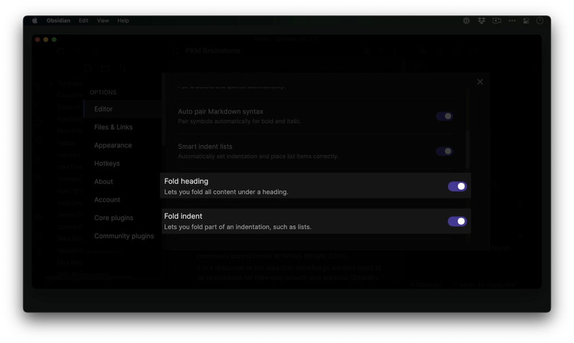Click the 'Fold indent' setting title

pos(183,216)
